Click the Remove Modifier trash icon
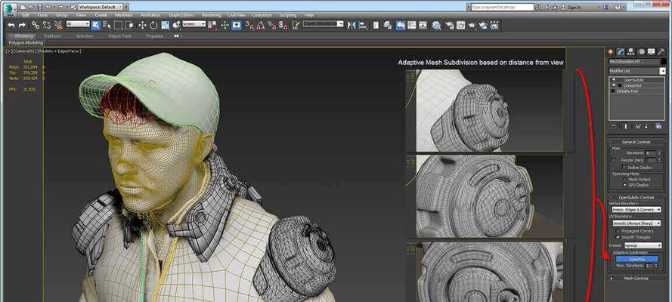Image resolution: width=672 pixels, height=302 pixels. click(646, 127)
